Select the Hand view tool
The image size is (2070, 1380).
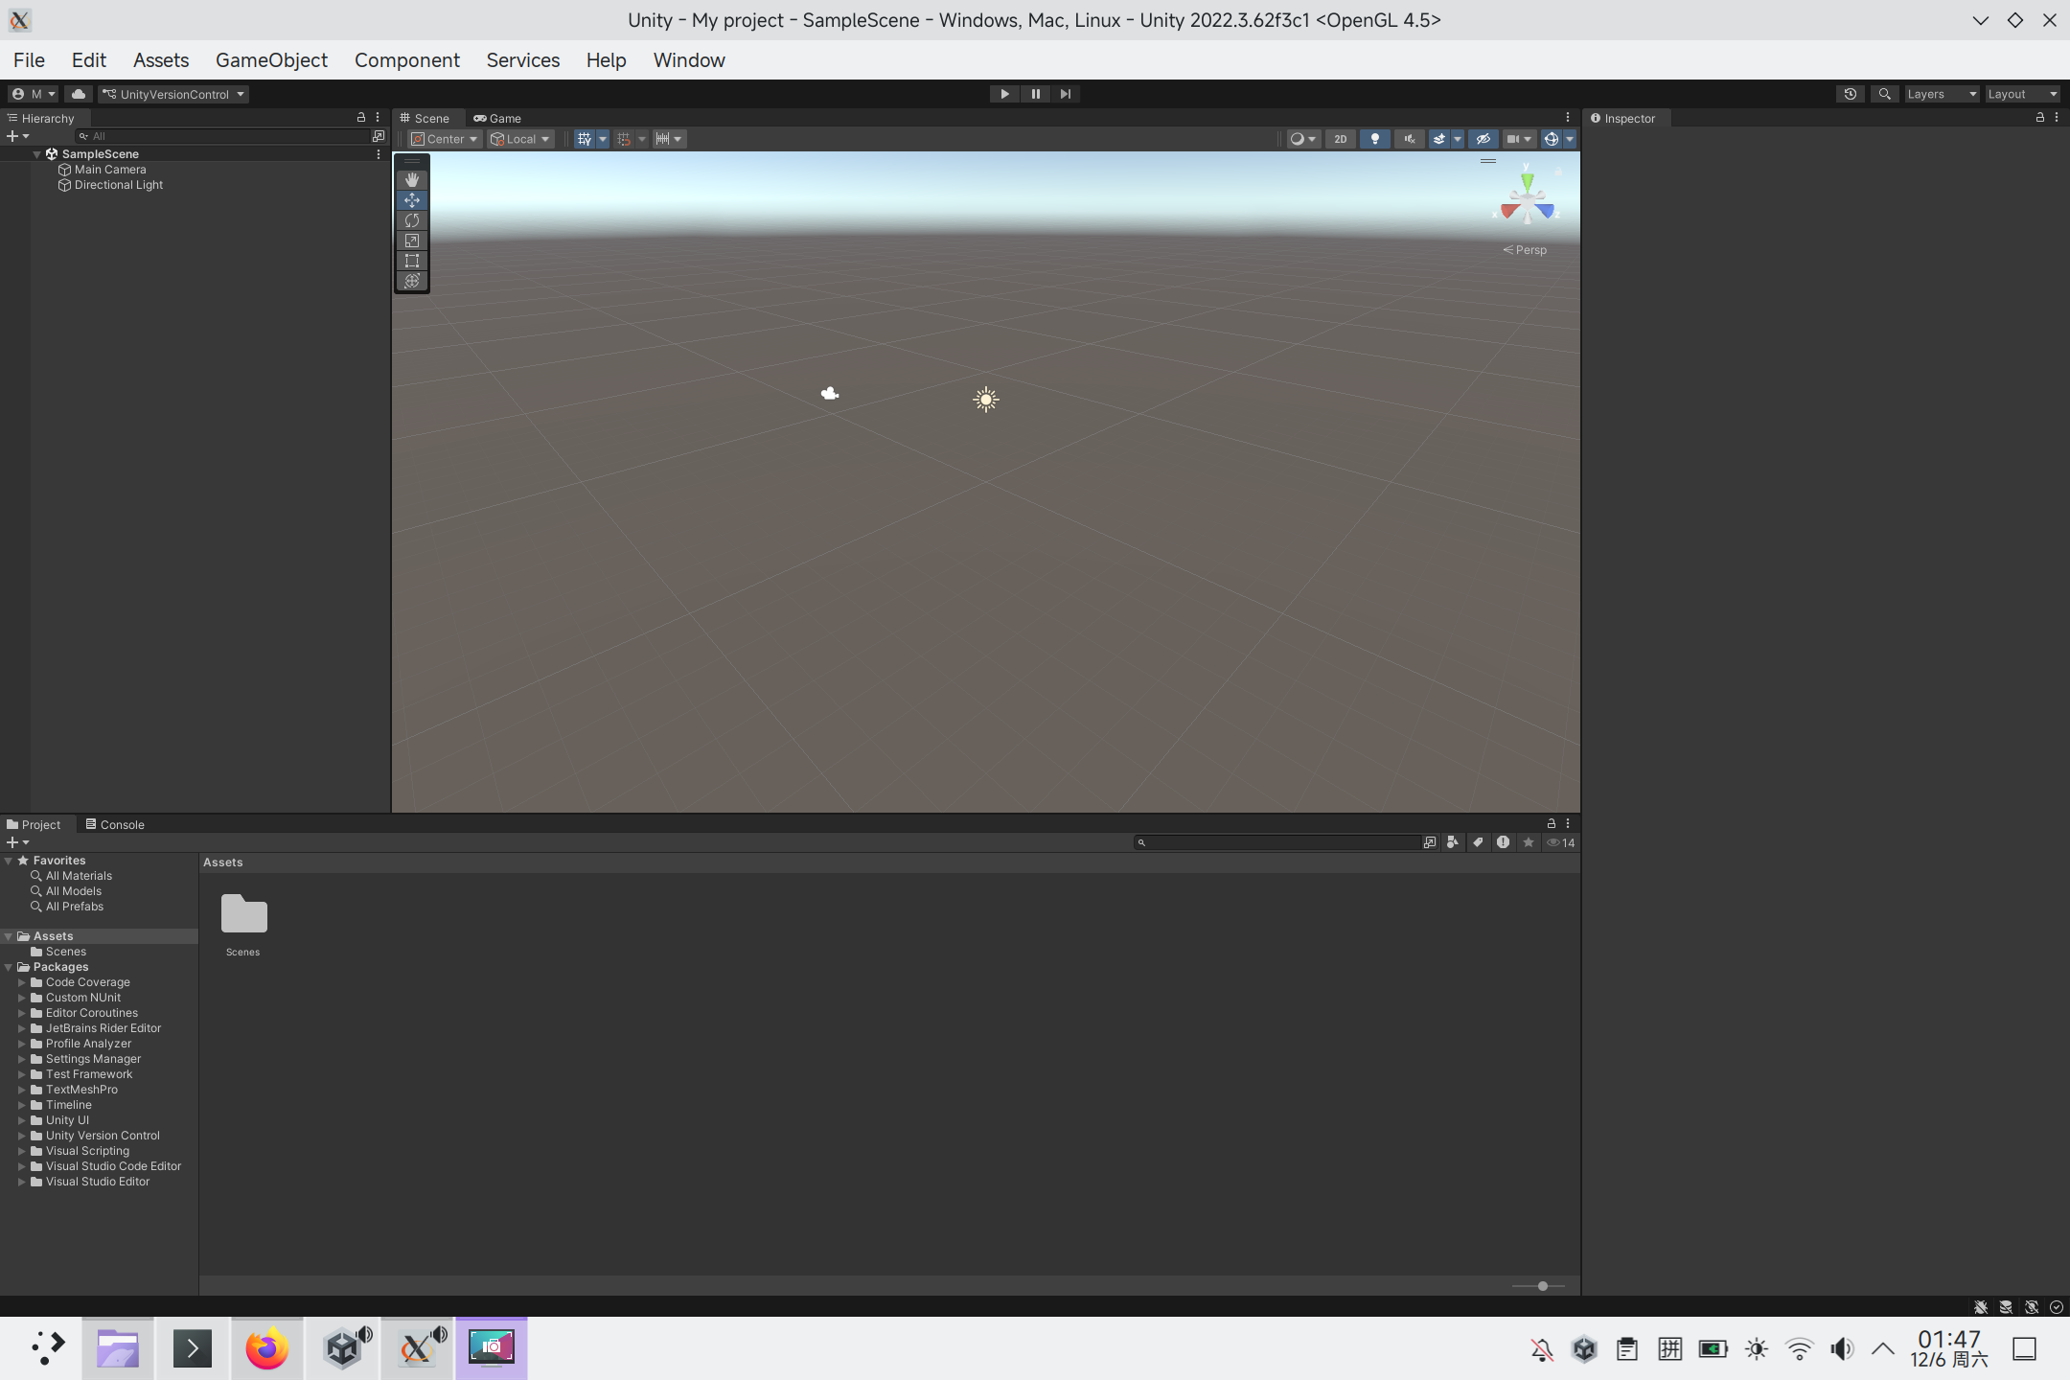pyautogui.click(x=412, y=180)
